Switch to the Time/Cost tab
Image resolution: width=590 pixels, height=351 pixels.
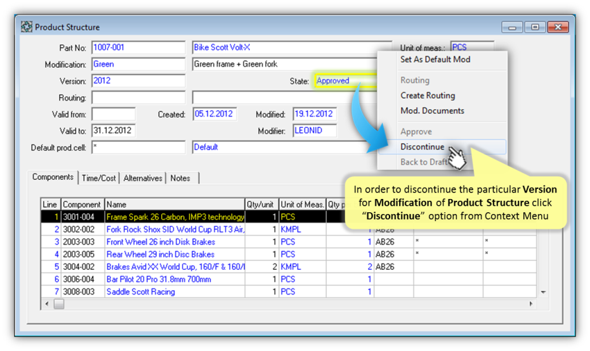coord(99,178)
